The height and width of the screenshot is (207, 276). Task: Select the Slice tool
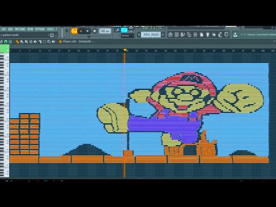[40, 41]
